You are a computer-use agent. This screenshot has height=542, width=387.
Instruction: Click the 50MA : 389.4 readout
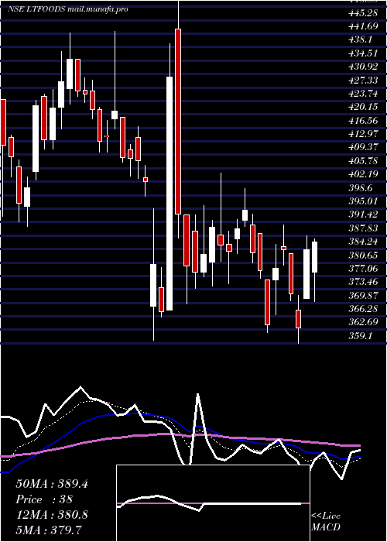pyautogui.click(x=52, y=484)
